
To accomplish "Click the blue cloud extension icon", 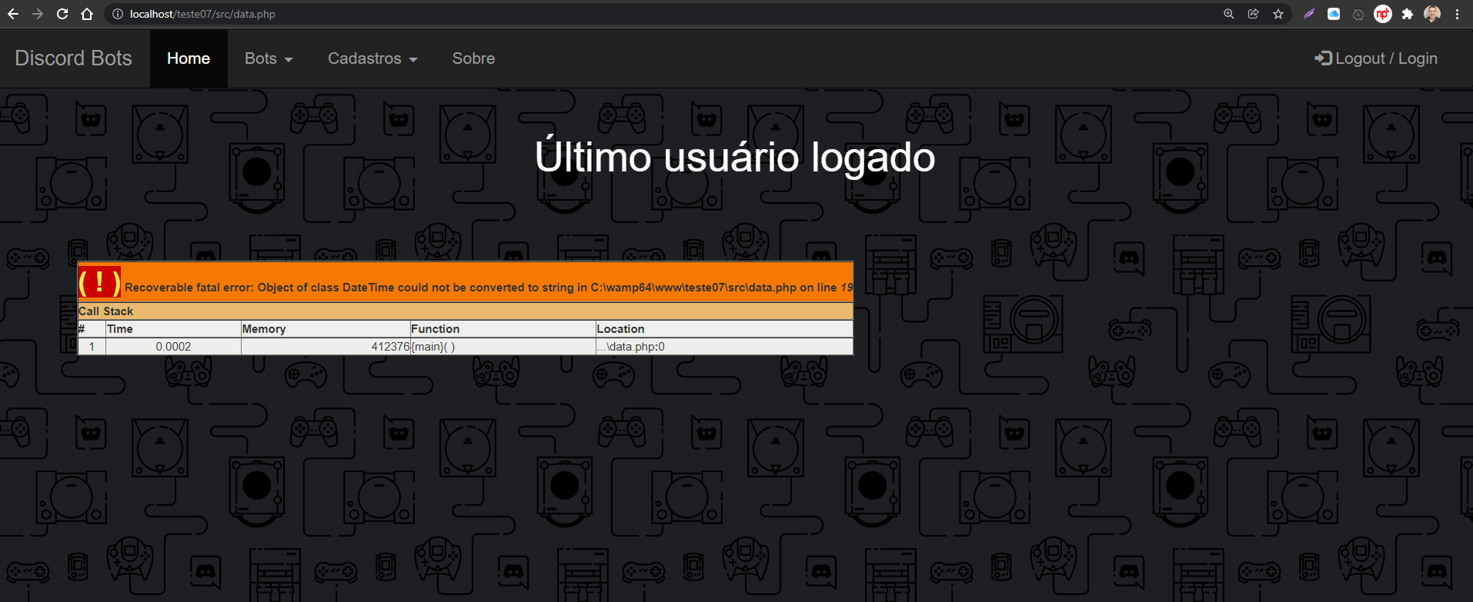I will coord(1334,14).
